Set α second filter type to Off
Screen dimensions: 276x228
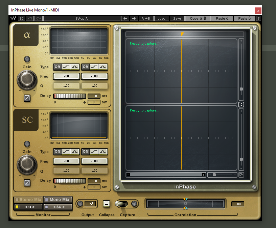pyautogui.click(x=86, y=67)
